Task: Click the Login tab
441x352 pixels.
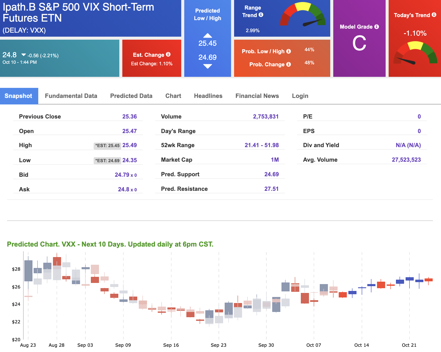Action: [x=300, y=96]
